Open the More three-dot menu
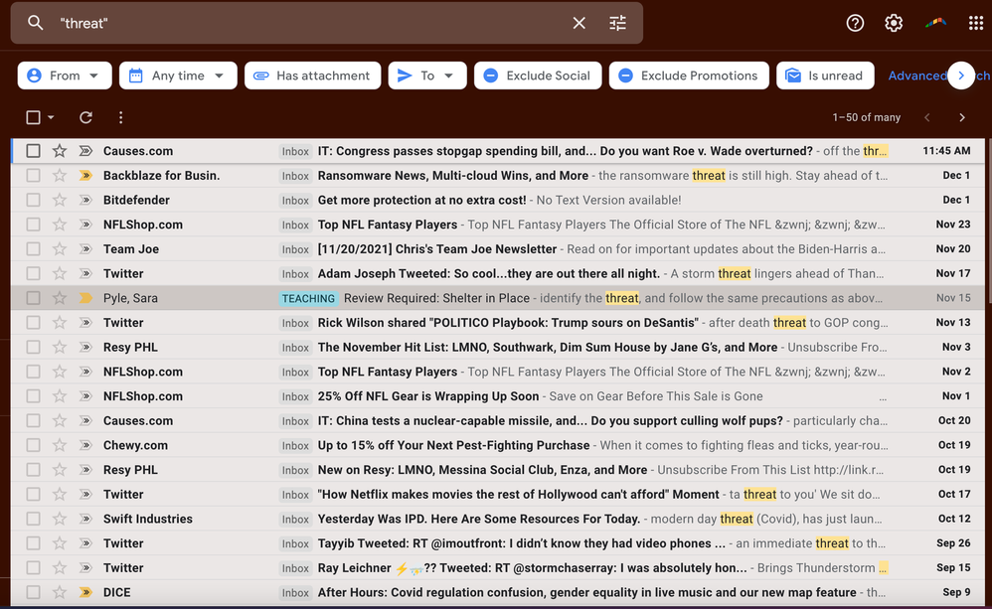The width and height of the screenshot is (992, 609). tap(121, 117)
